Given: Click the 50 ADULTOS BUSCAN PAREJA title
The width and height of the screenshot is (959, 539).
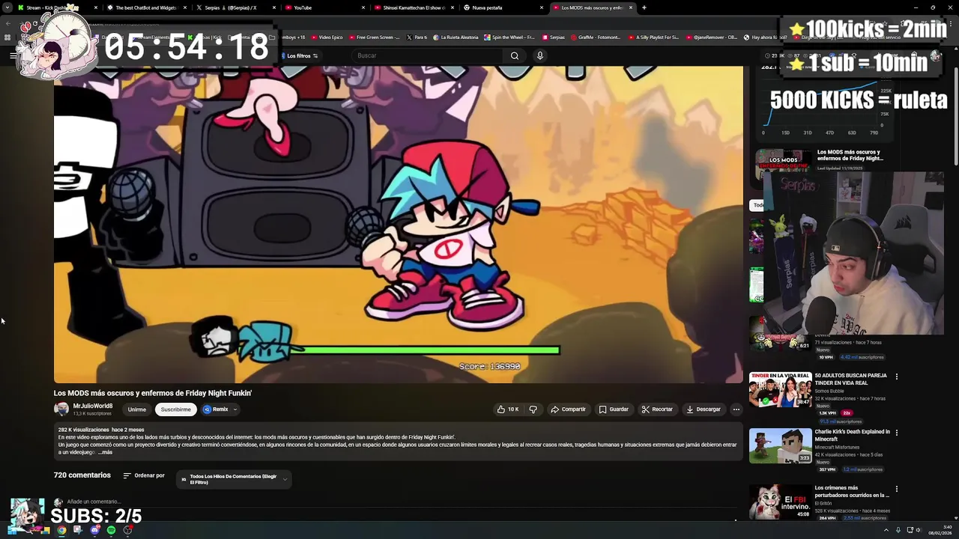Looking at the screenshot, I should (850, 379).
